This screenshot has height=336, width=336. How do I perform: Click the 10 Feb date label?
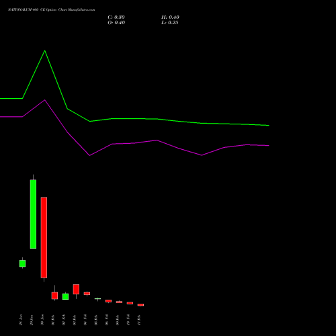(x=128, y=320)
